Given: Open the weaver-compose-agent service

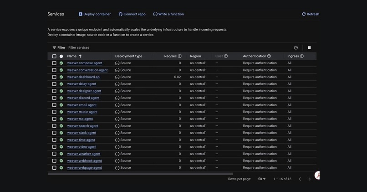Looking at the screenshot, I should pyautogui.click(x=85, y=63).
